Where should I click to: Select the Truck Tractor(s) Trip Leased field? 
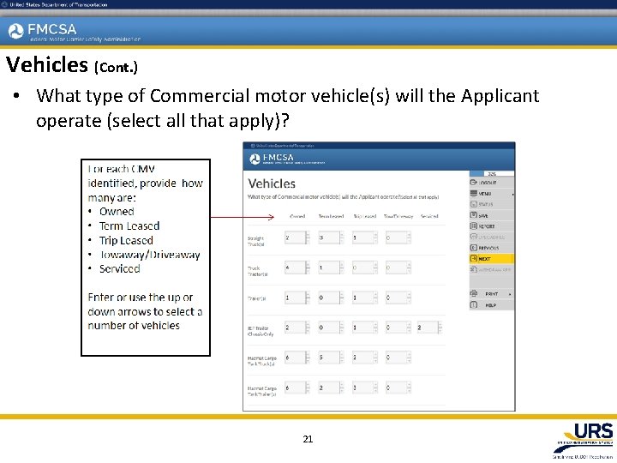click(x=365, y=268)
